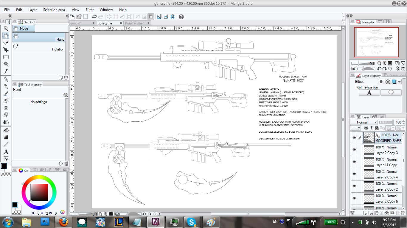Select the Hand sub tool
Image resolution: width=407 pixels, height=228 pixels.
(x=38, y=37)
